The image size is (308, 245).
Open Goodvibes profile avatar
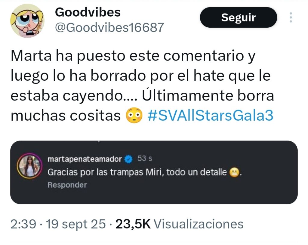27,21
